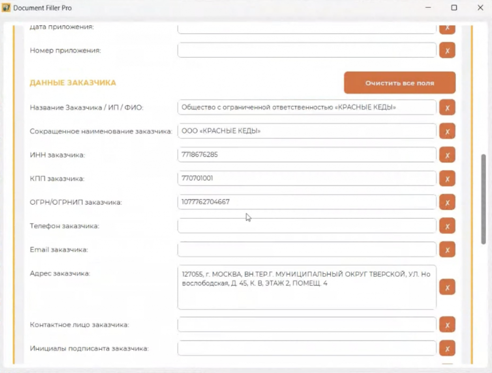The width and height of the screenshot is (492, 373).
Task: Clear the Название Заказчика field using X
Action: point(447,108)
